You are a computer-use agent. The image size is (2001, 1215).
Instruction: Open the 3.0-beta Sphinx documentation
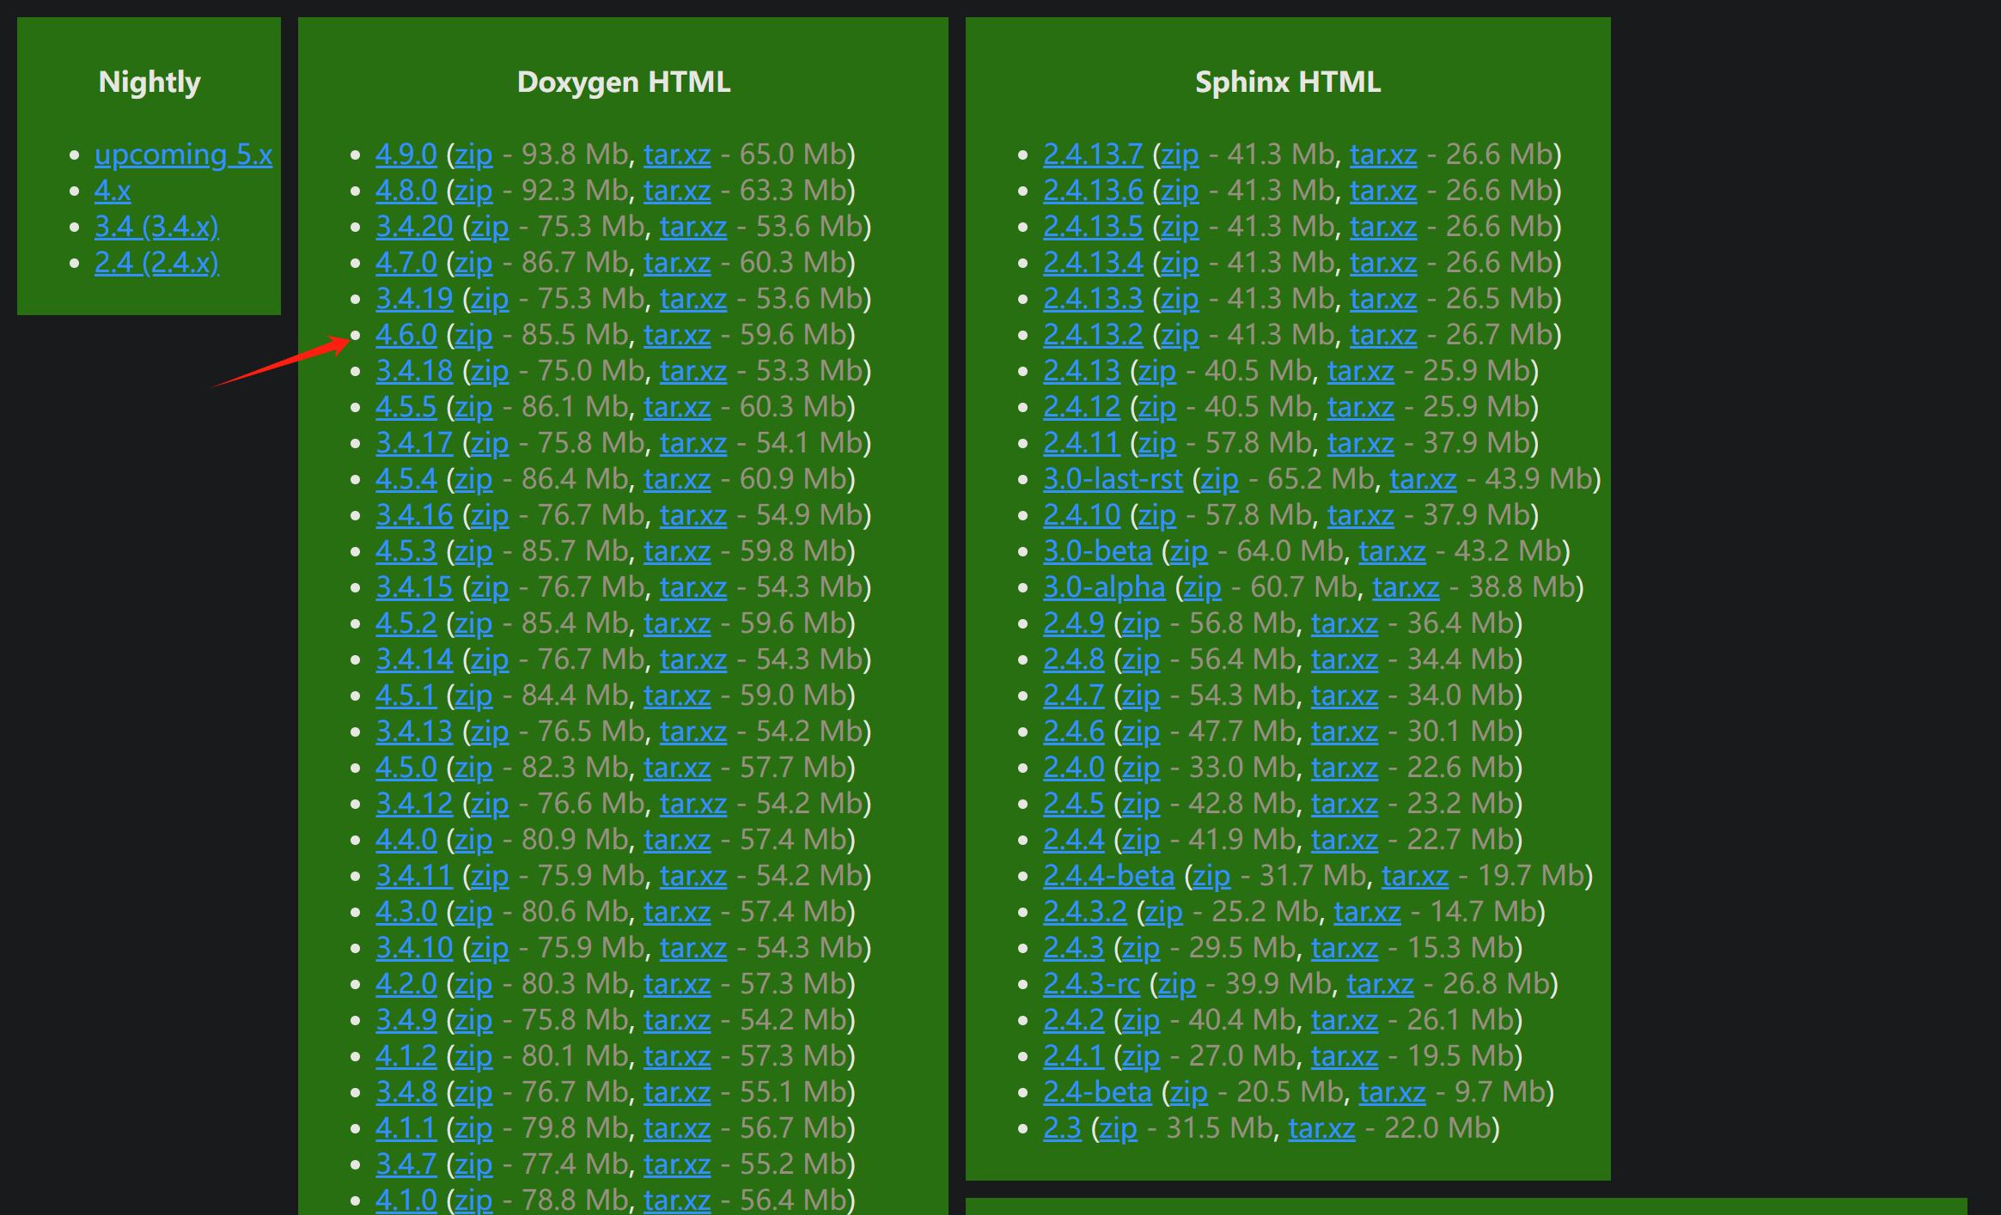[x=1097, y=550]
